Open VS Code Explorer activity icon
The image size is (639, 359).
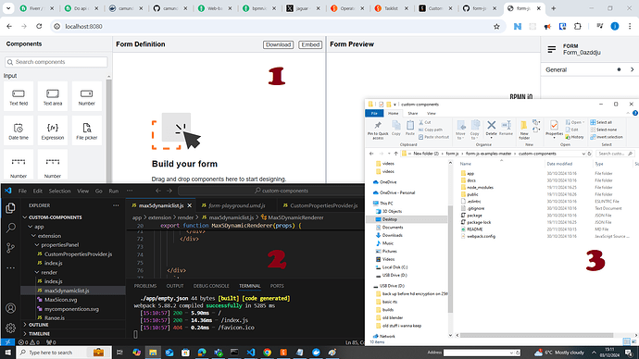[x=10, y=207]
